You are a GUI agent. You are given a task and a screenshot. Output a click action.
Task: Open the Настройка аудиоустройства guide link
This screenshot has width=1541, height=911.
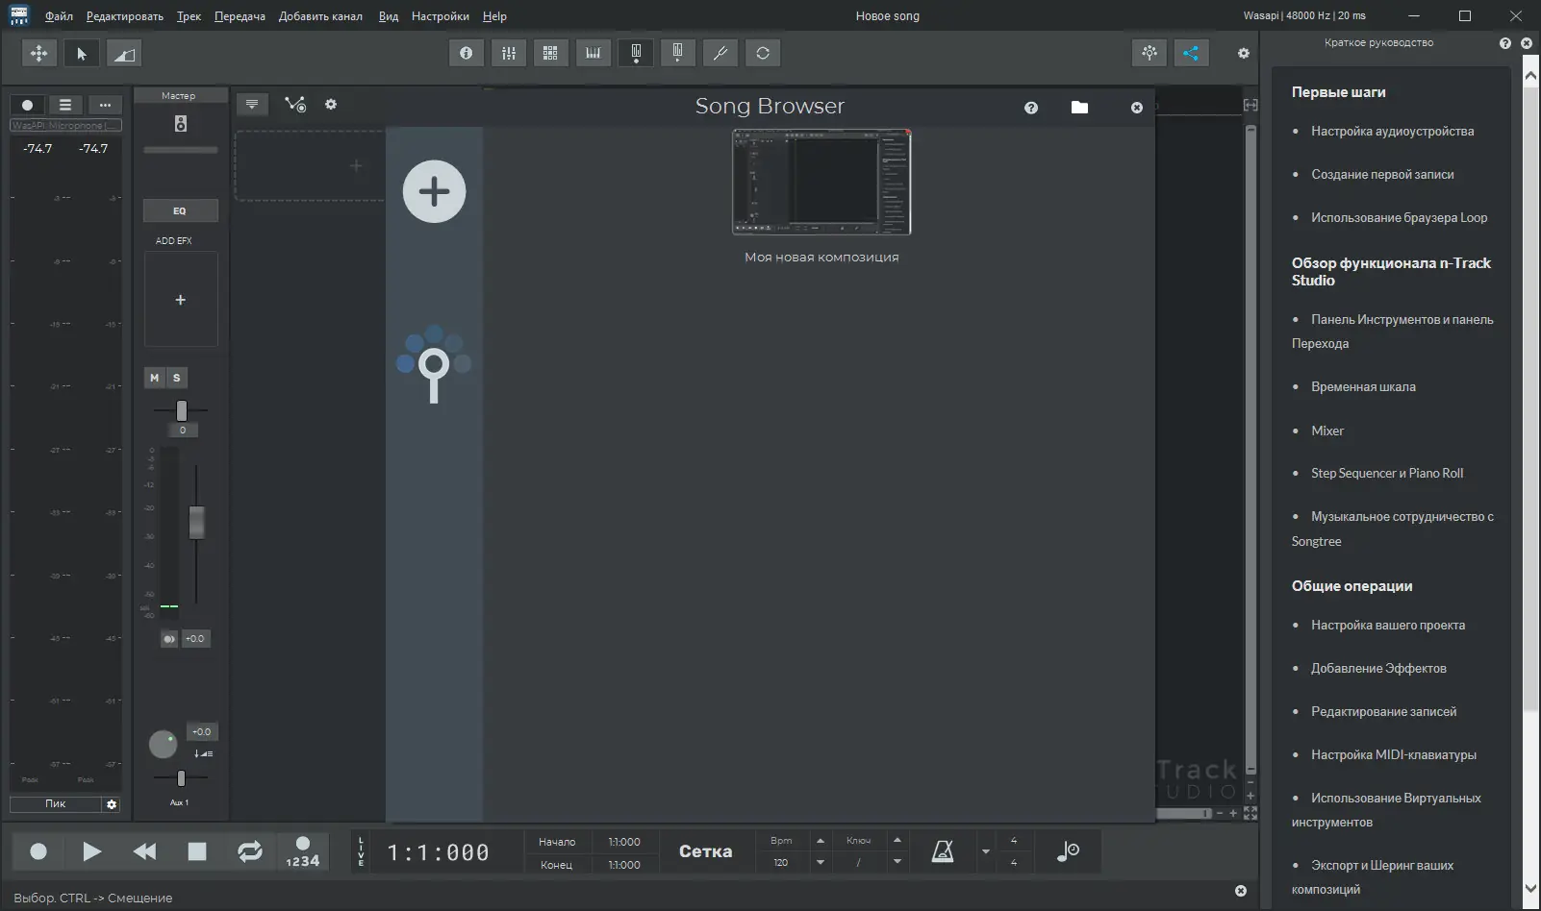[x=1392, y=131]
